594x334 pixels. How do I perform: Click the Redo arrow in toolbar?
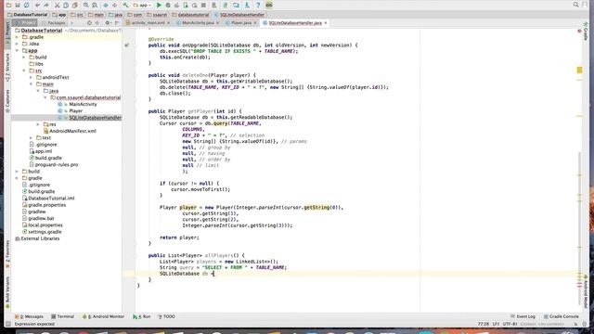pyautogui.click(x=46, y=5)
